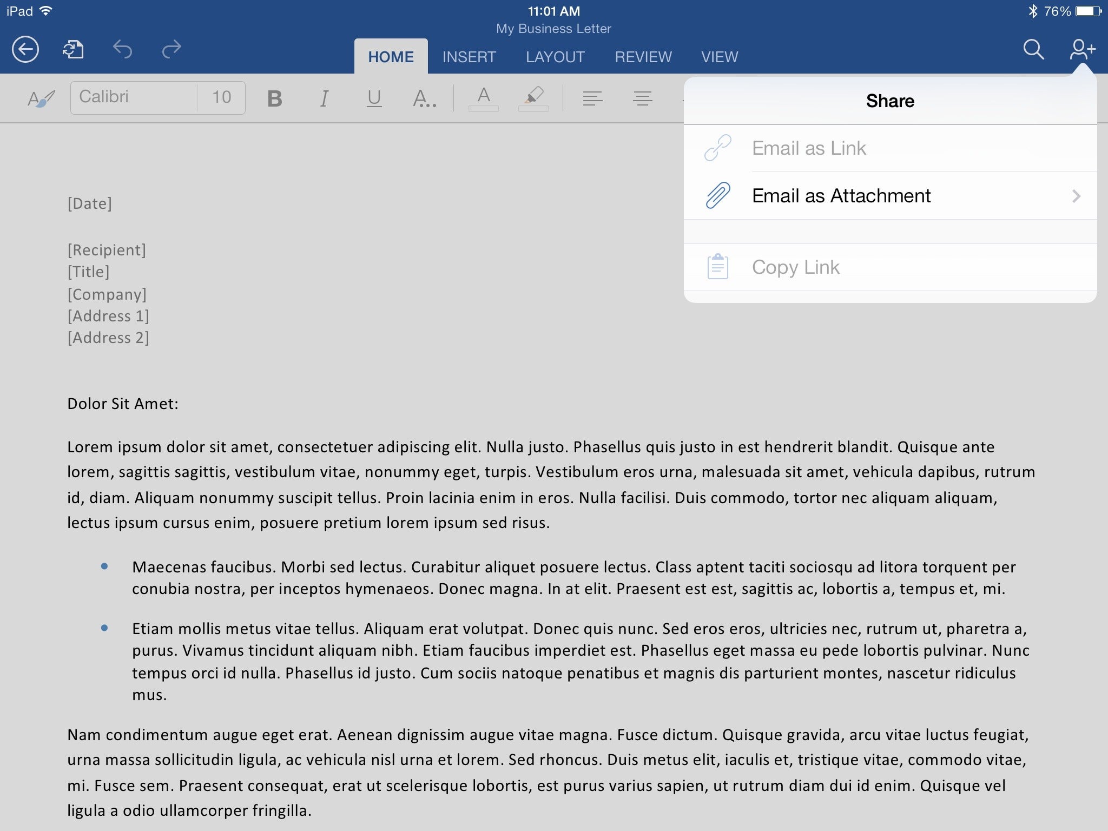Open the font size dropdown

(223, 96)
